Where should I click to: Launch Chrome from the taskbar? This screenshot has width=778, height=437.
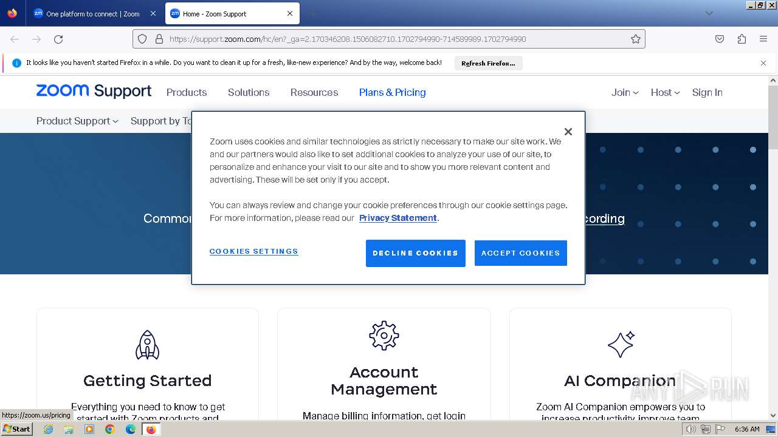tap(110, 429)
